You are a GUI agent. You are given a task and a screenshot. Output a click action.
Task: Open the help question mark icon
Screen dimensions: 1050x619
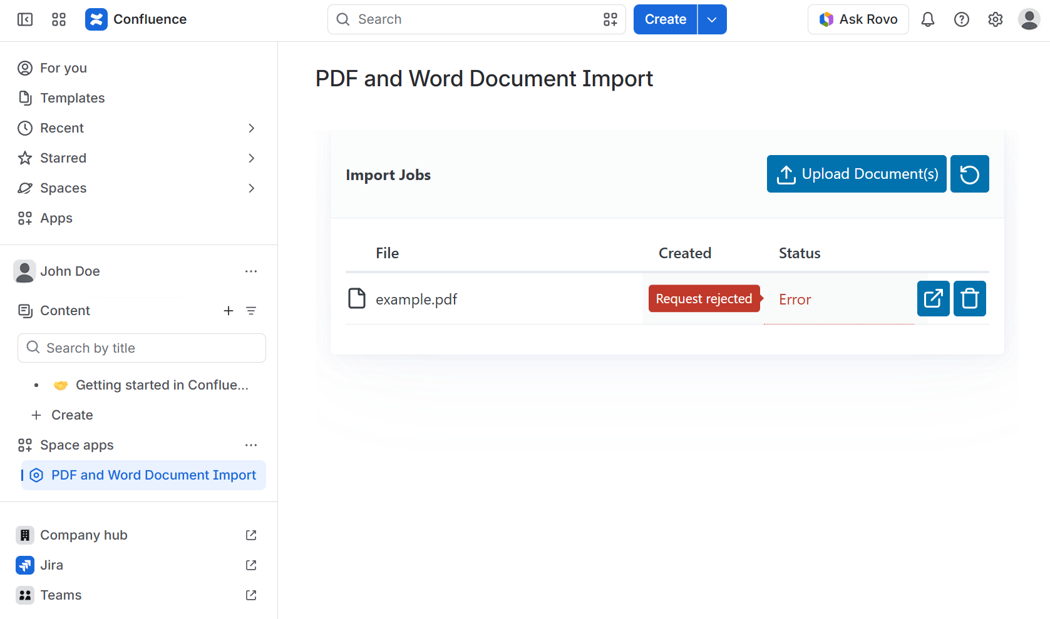pos(962,19)
